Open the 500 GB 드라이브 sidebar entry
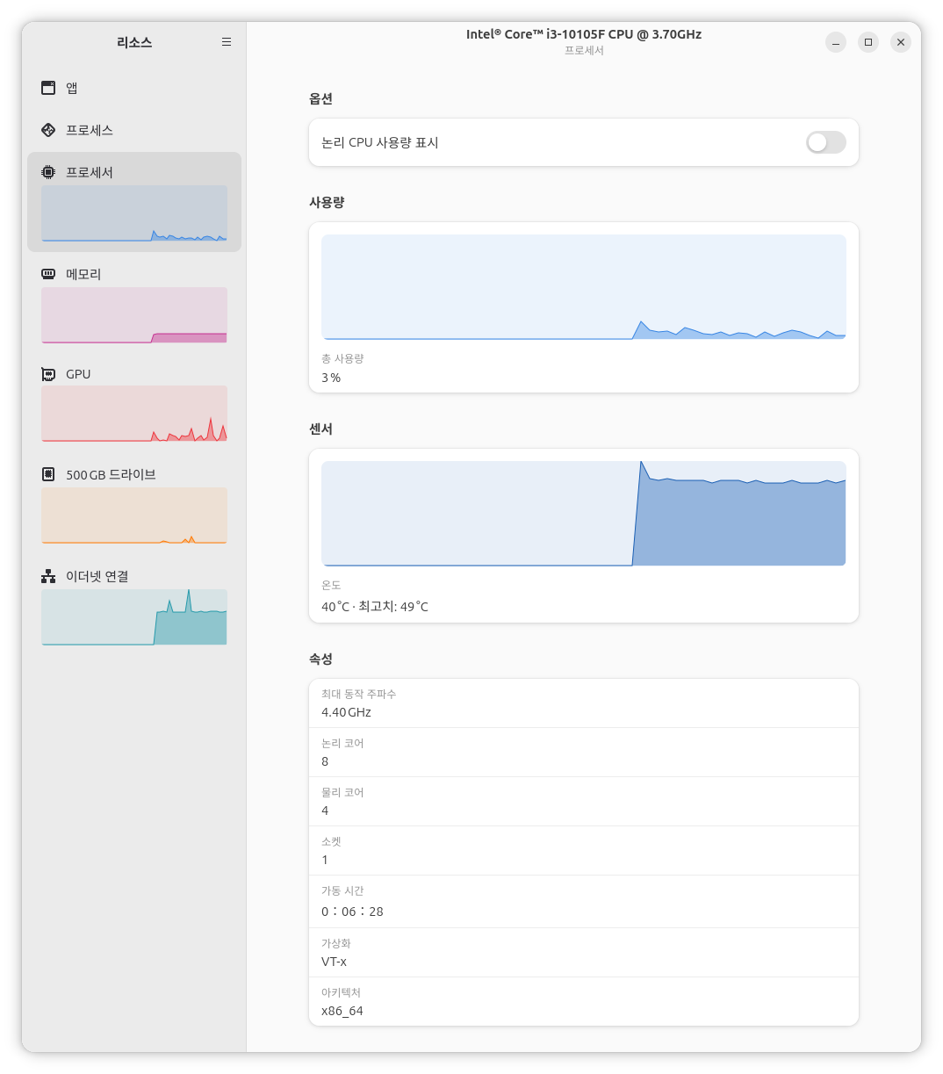The image size is (943, 1074). coord(134,504)
